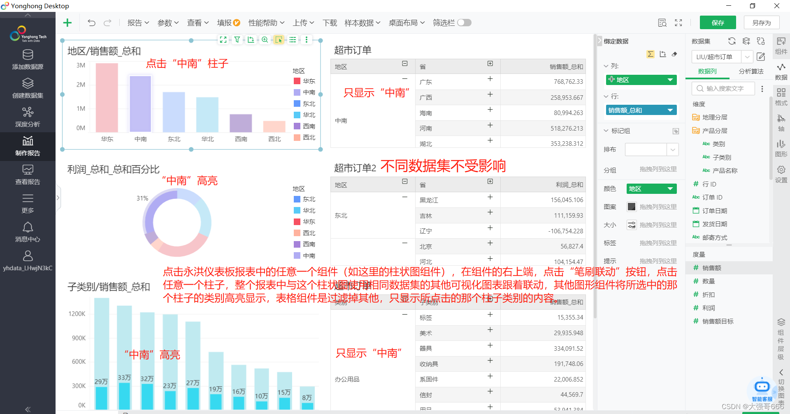The image size is (790, 414).
Task: Click the 保存 button
Action: point(718,23)
